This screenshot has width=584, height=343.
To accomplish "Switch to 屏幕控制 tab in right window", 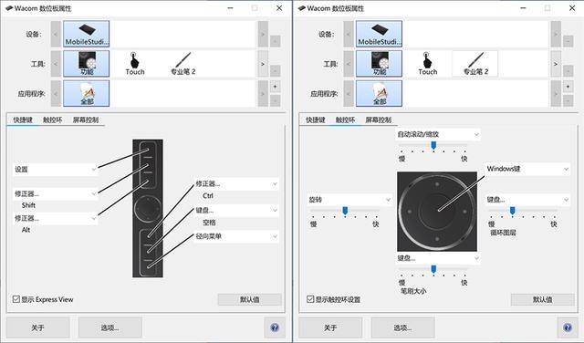I will pyautogui.click(x=379, y=120).
